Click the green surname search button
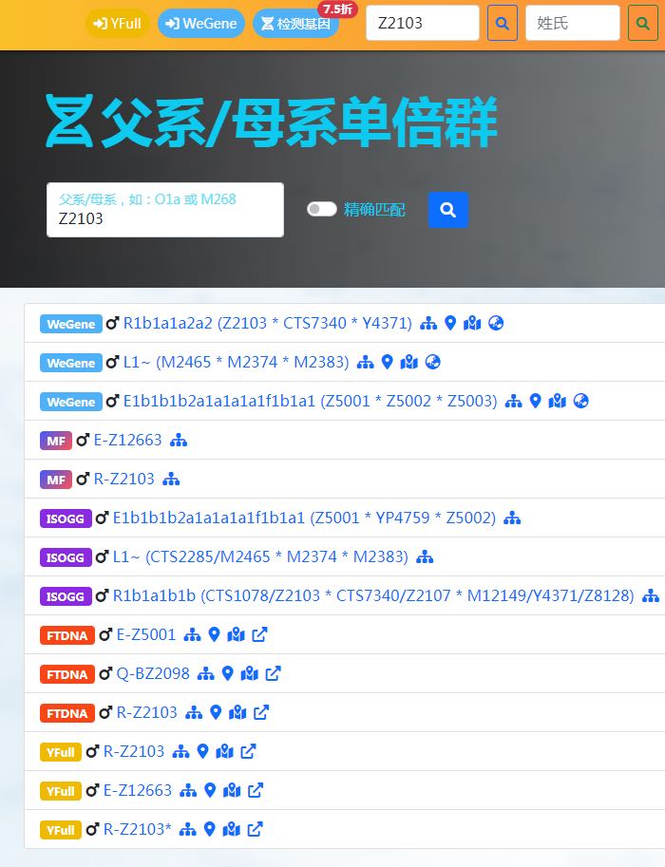Viewport: 665px width, 867px height. tap(643, 23)
